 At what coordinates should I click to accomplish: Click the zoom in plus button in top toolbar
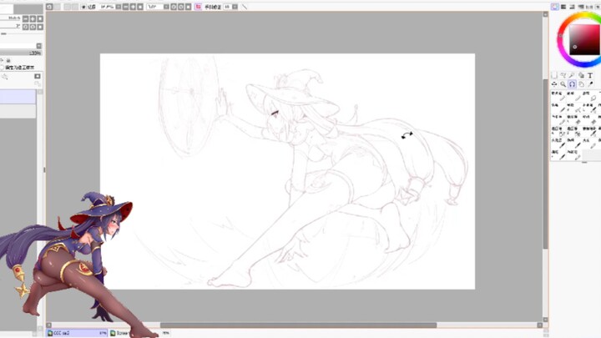click(x=133, y=7)
